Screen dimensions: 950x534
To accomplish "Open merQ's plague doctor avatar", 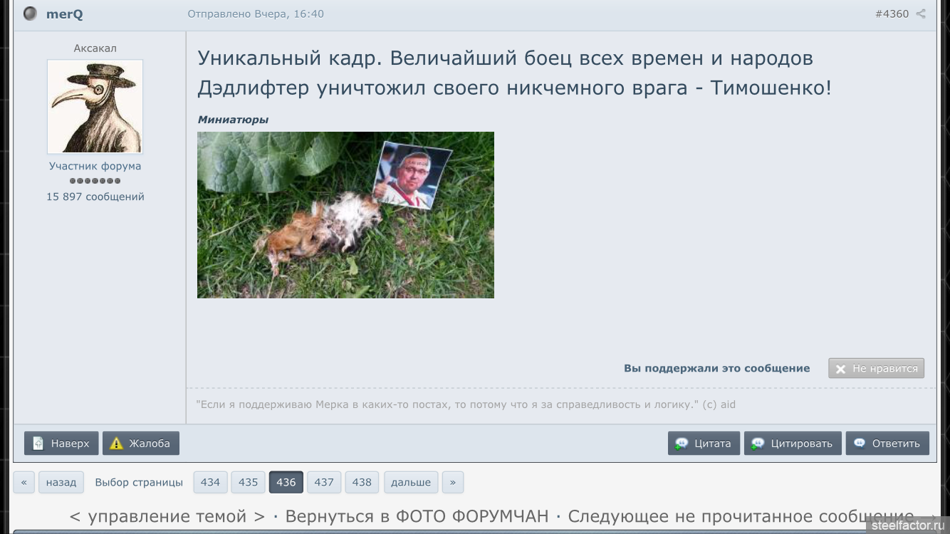I will pos(95,107).
